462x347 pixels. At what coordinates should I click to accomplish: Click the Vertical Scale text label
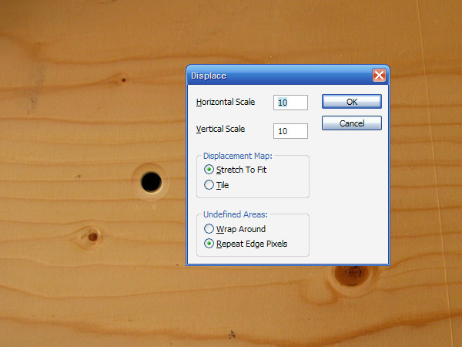click(x=220, y=130)
